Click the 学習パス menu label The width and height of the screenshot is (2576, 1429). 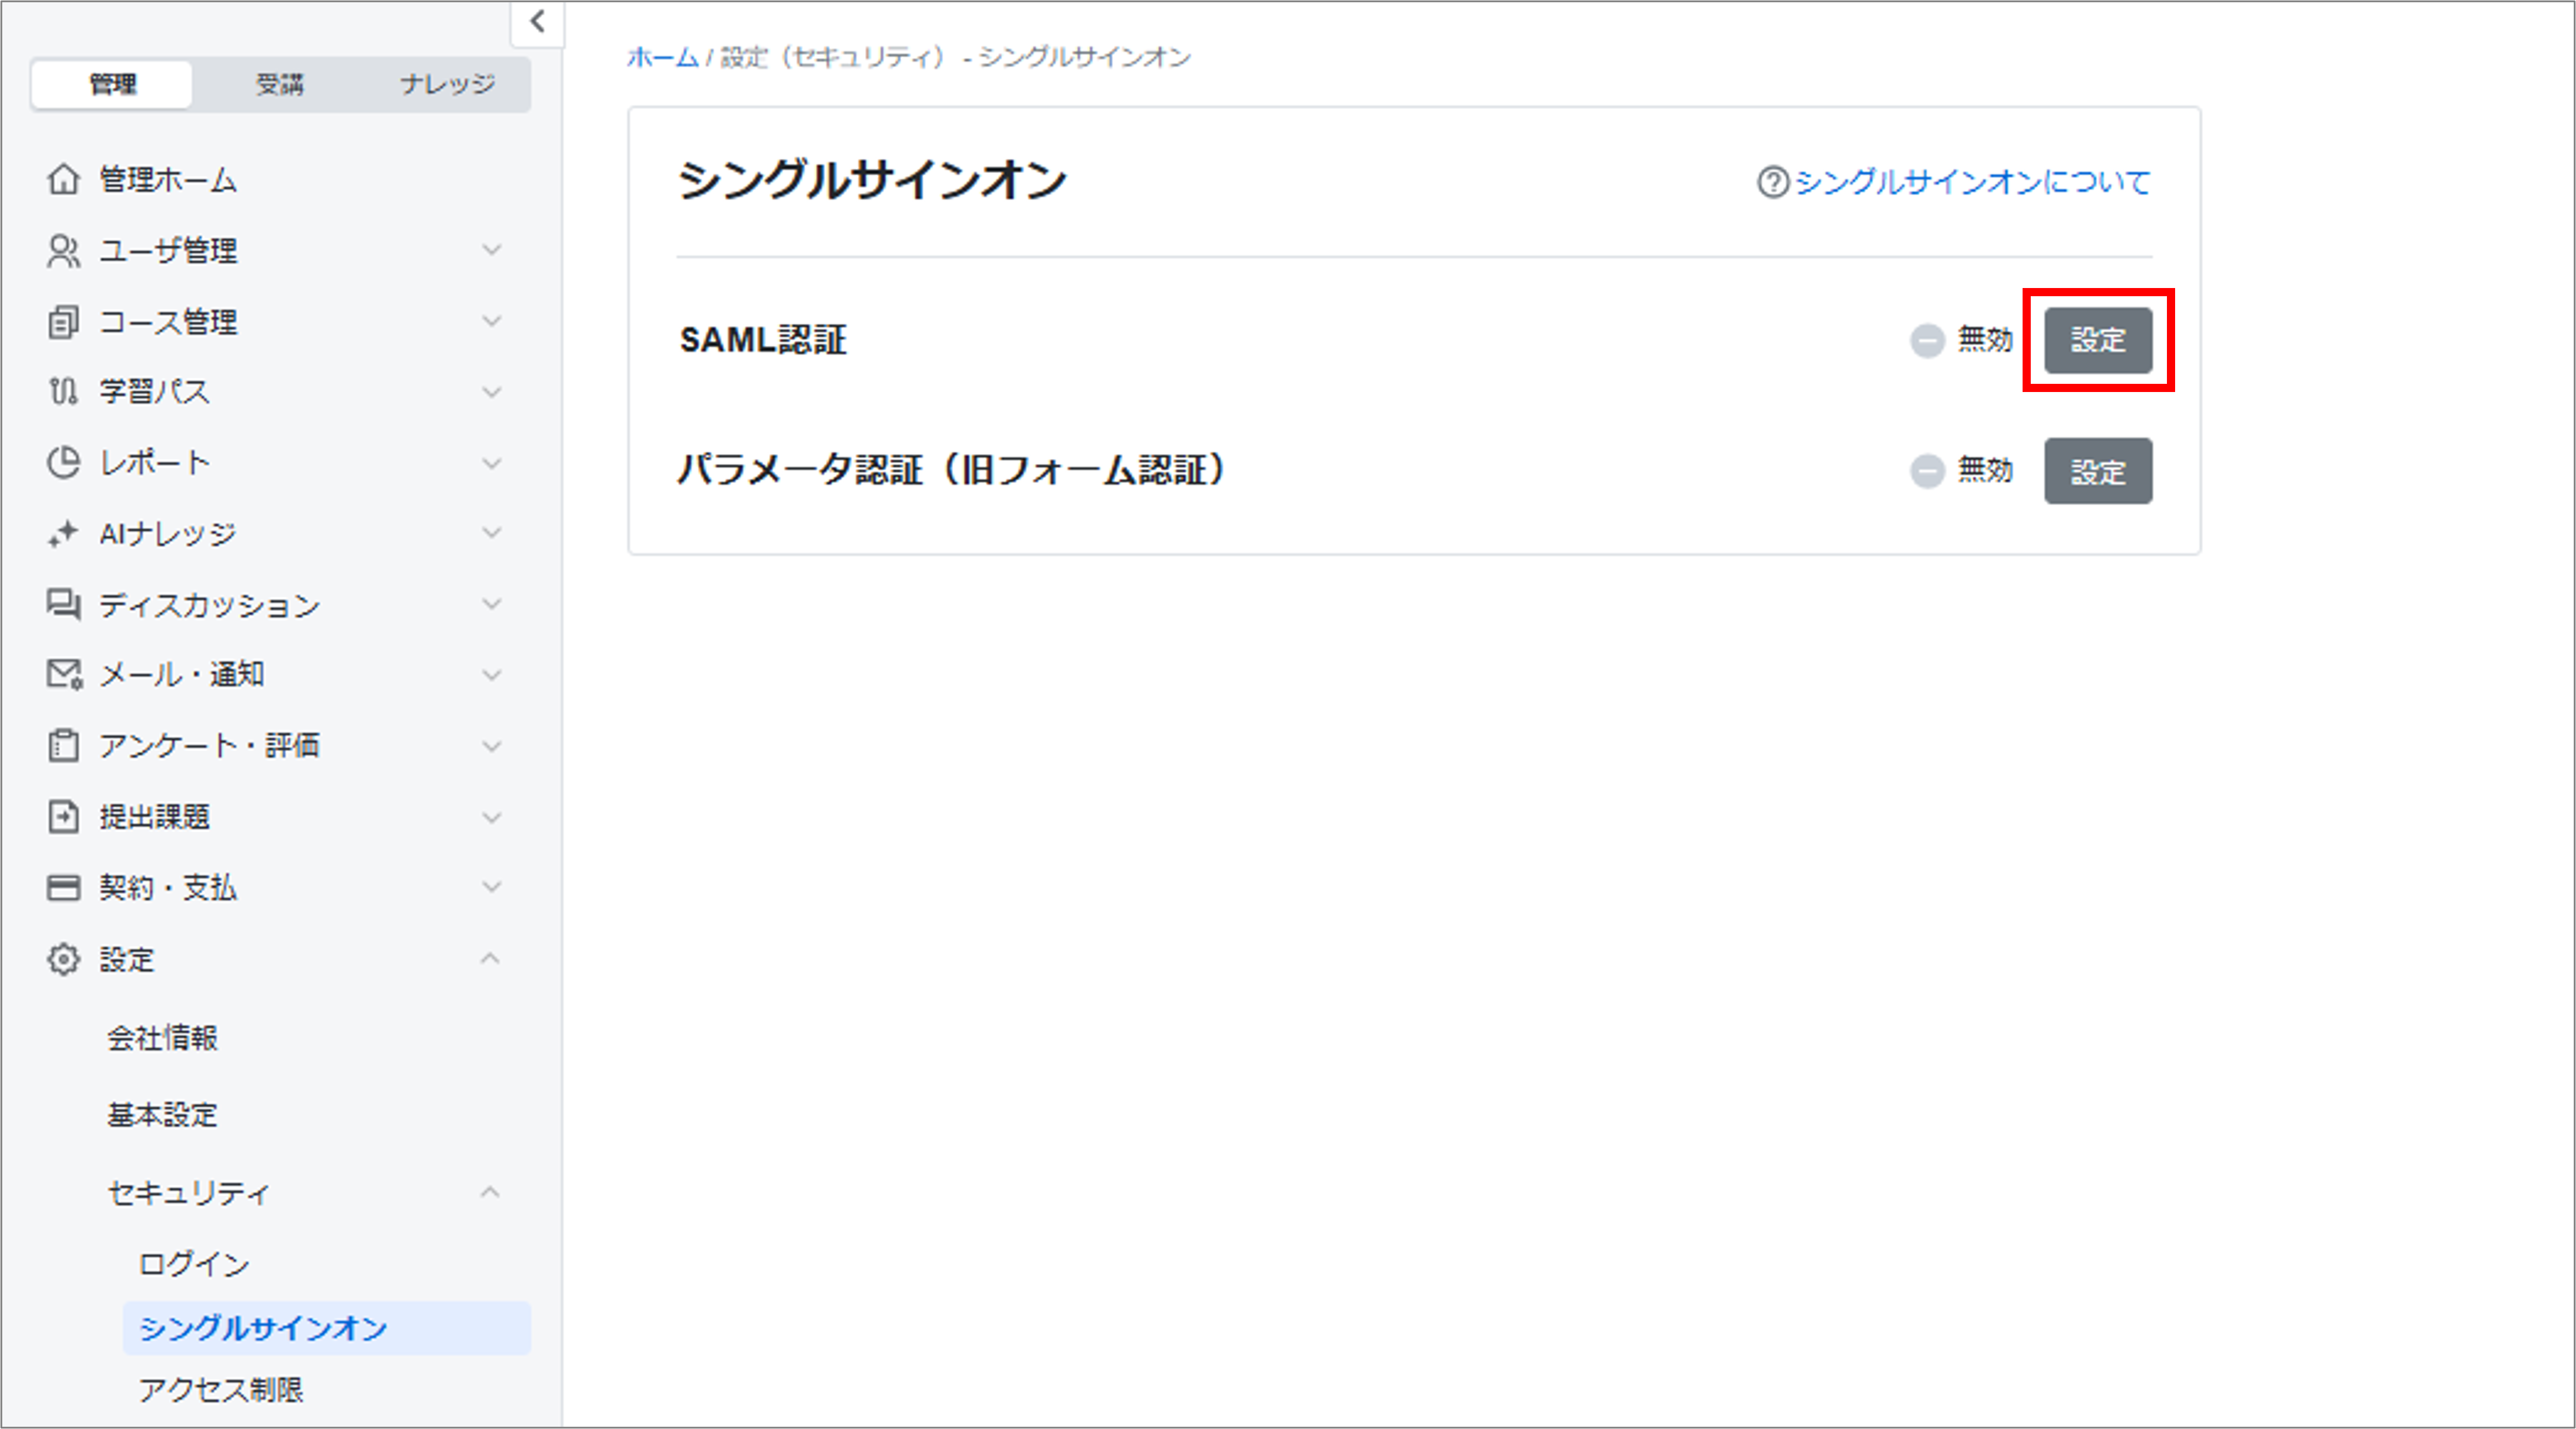154,391
